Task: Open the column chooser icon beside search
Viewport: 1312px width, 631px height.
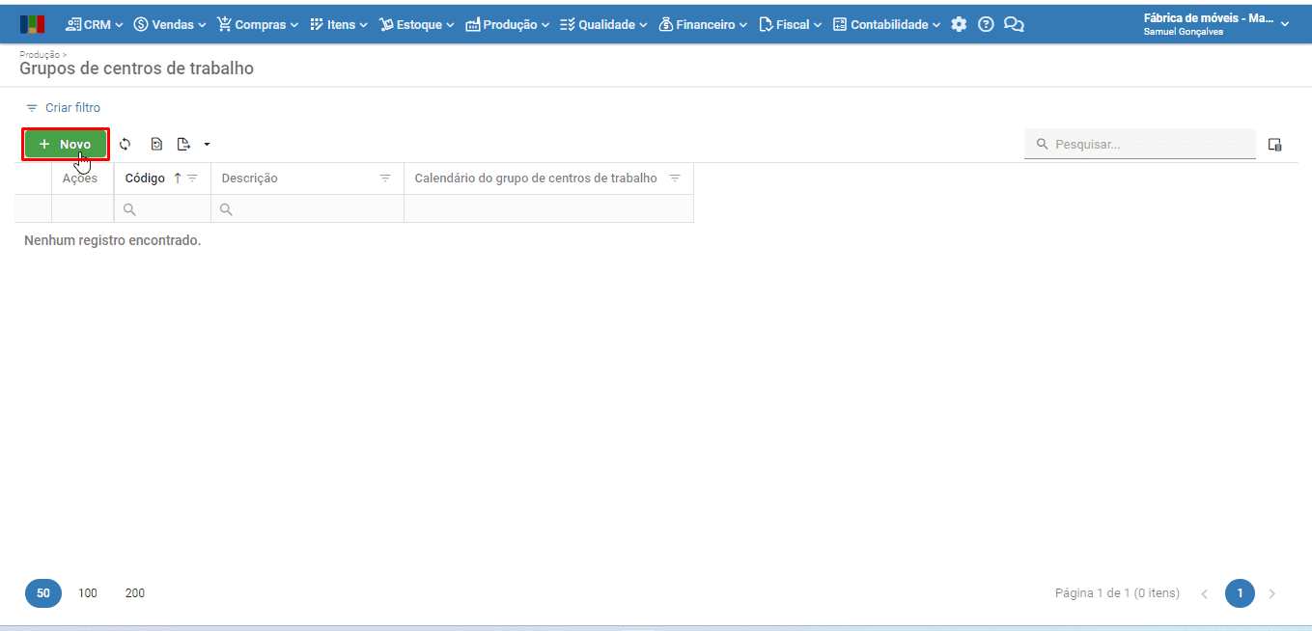Action: coord(1274,145)
